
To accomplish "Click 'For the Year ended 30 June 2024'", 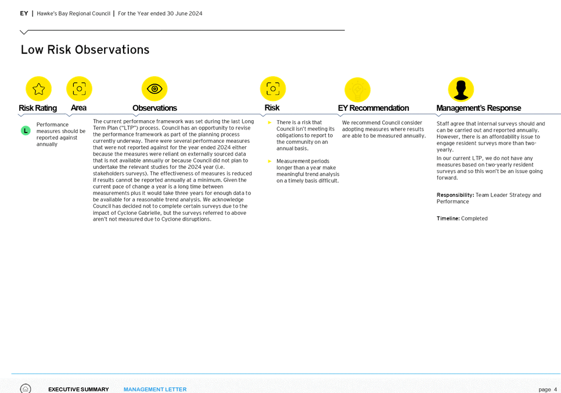I will point(160,13).
